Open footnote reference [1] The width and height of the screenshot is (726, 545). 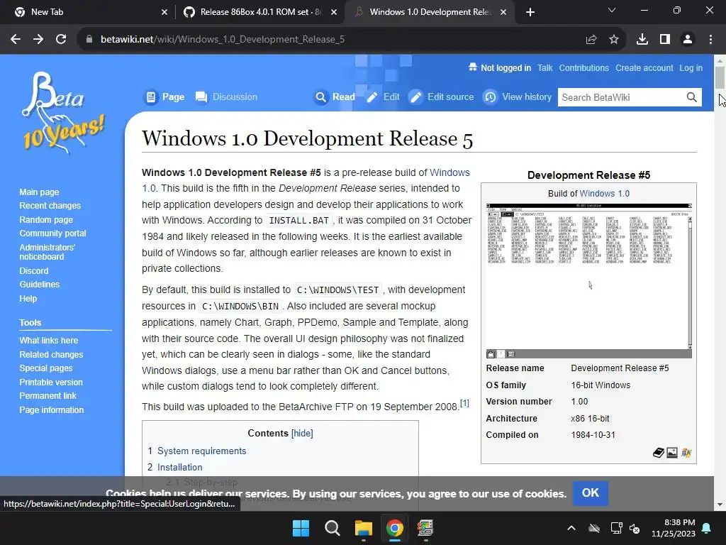coord(464,403)
